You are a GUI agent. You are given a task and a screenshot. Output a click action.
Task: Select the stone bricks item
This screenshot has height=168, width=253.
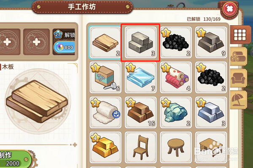click(140, 42)
